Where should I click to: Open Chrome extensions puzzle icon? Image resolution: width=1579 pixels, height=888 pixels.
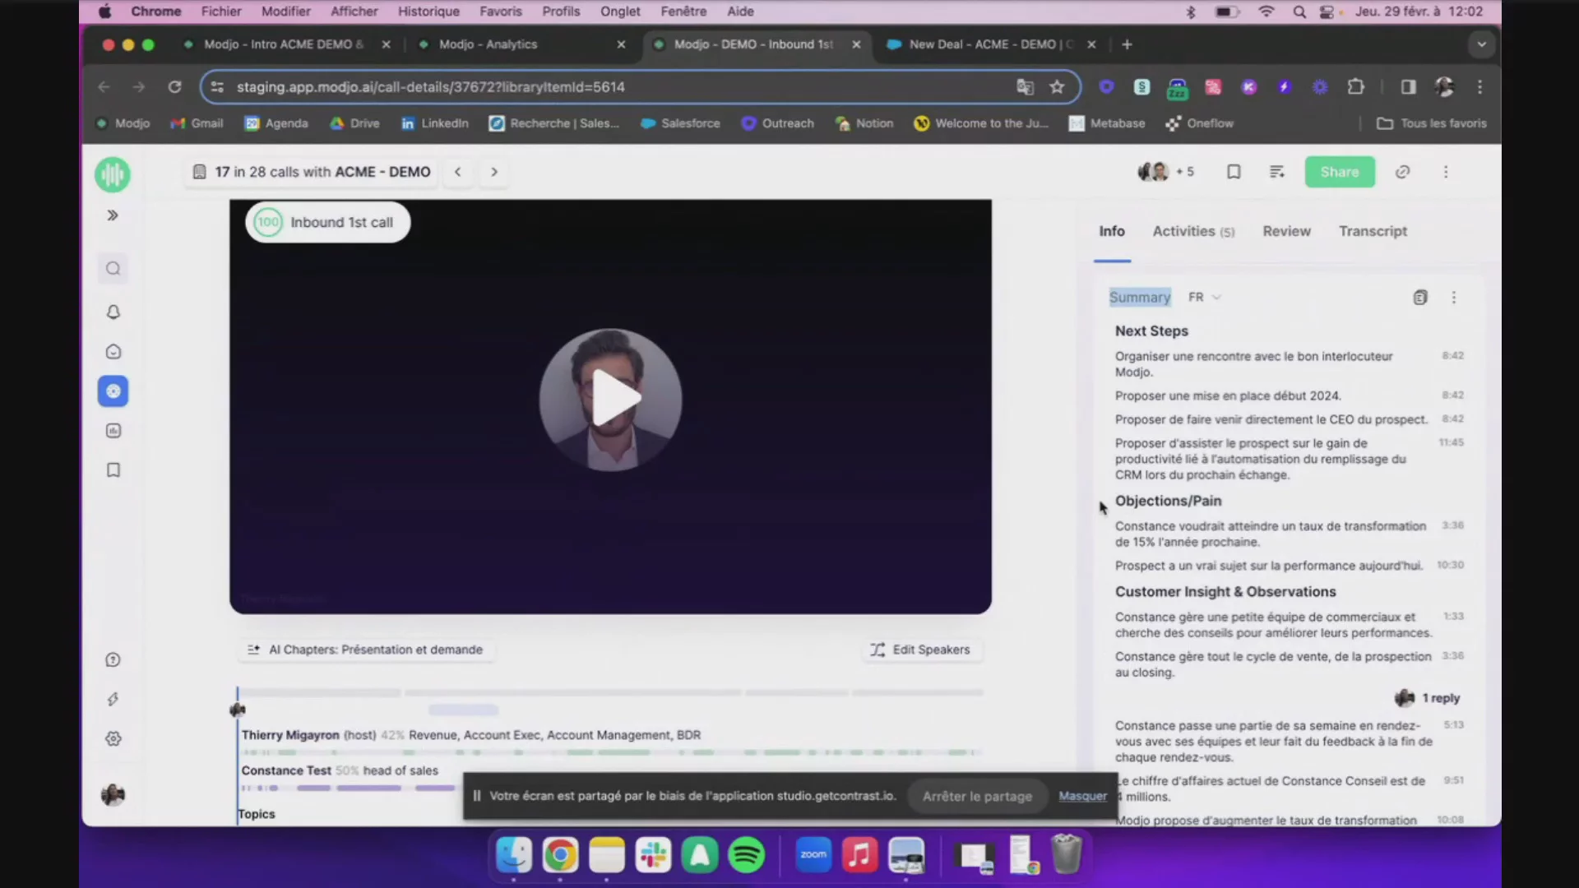(x=1355, y=87)
